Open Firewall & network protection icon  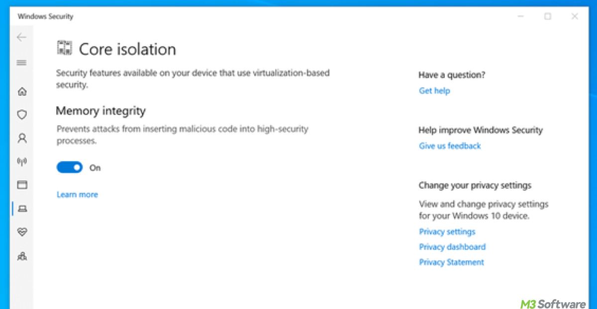click(22, 161)
